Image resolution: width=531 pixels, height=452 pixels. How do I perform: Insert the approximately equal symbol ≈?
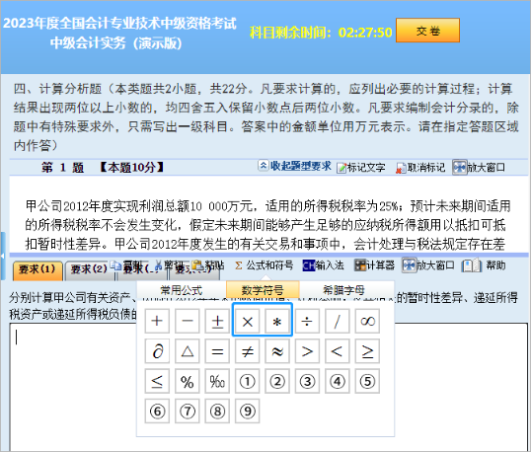tap(277, 351)
